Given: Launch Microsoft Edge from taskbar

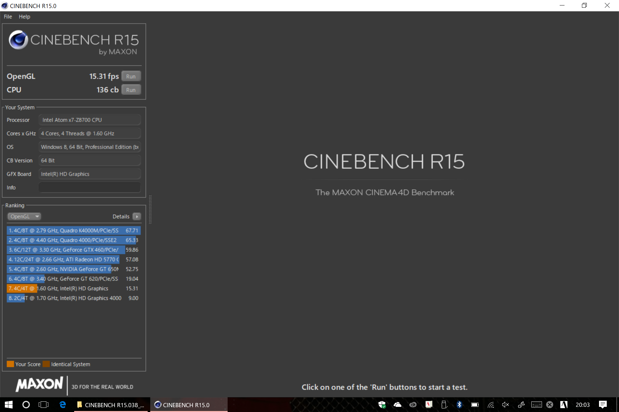Looking at the screenshot, I should pyautogui.click(x=63, y=405).
